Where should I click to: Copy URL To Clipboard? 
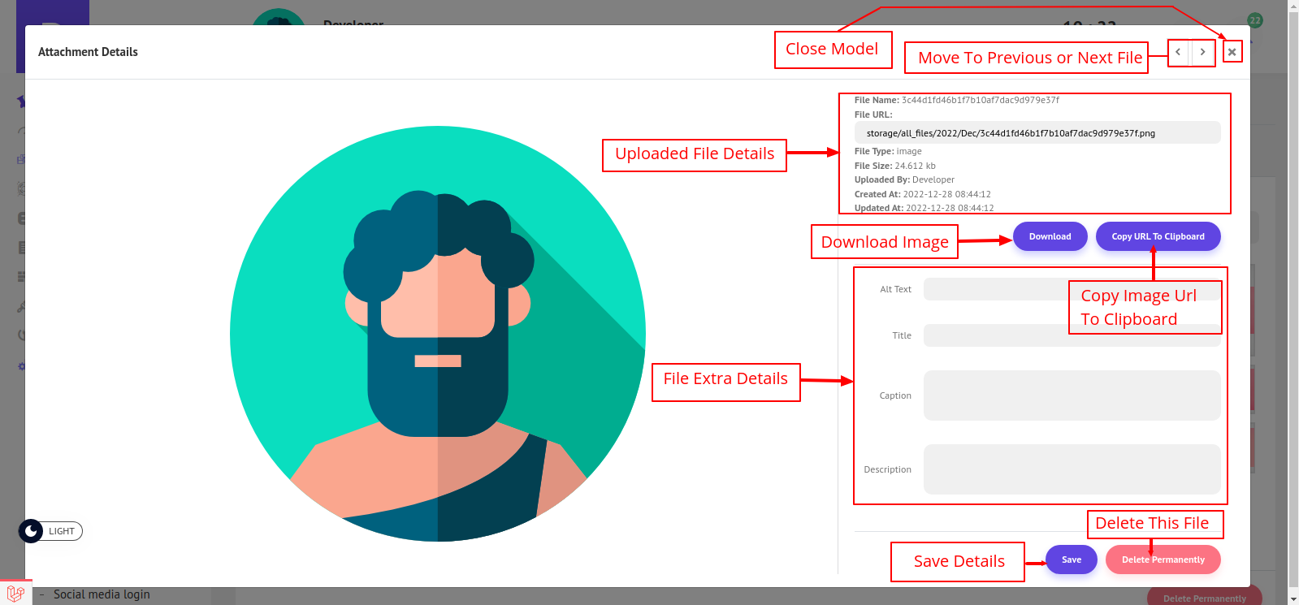pos(1158,236)
